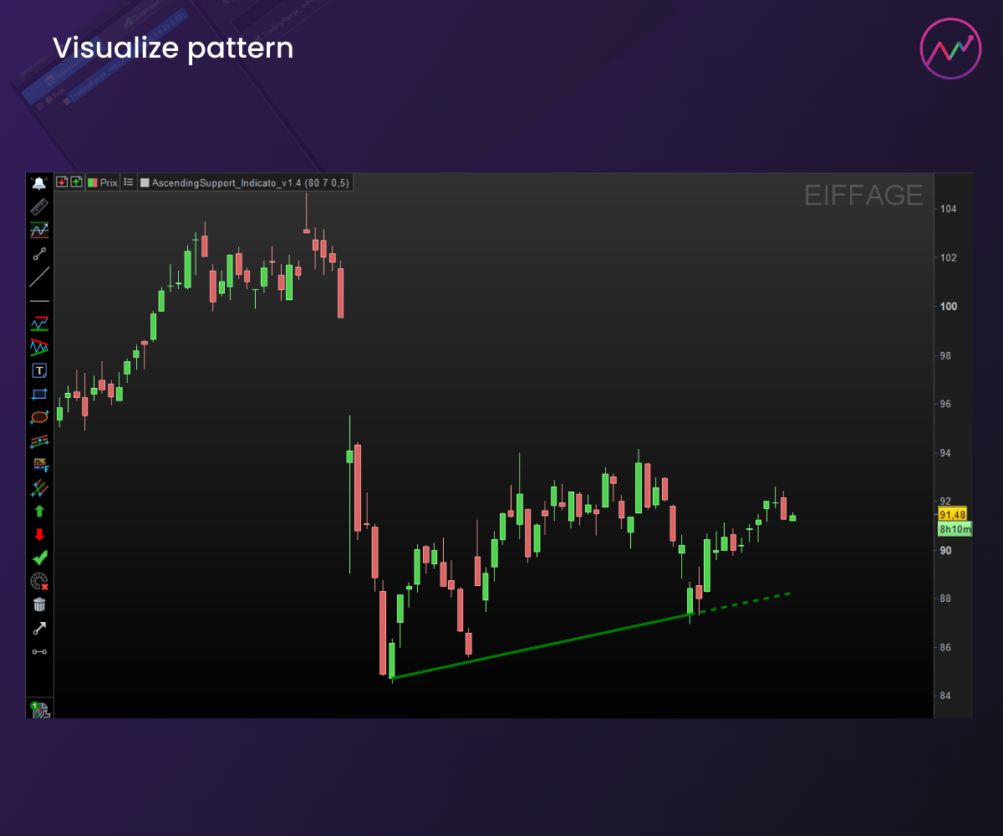
Task: Click the red down-arrow button in chart header
Action: (62, 181)
